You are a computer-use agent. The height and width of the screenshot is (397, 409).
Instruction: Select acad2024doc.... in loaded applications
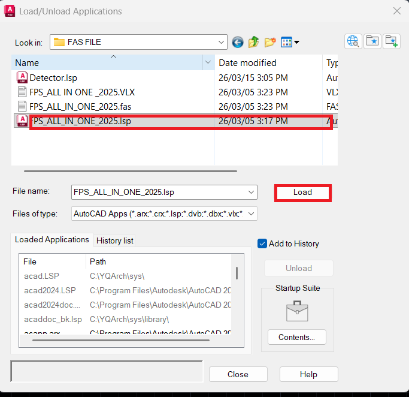click(52, 305)
